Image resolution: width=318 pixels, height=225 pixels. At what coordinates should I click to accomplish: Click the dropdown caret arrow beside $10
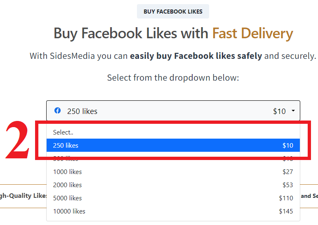[293, 111]
